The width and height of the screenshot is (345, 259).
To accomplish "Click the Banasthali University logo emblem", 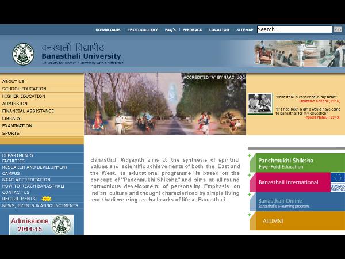I will (x=24, y=54).
